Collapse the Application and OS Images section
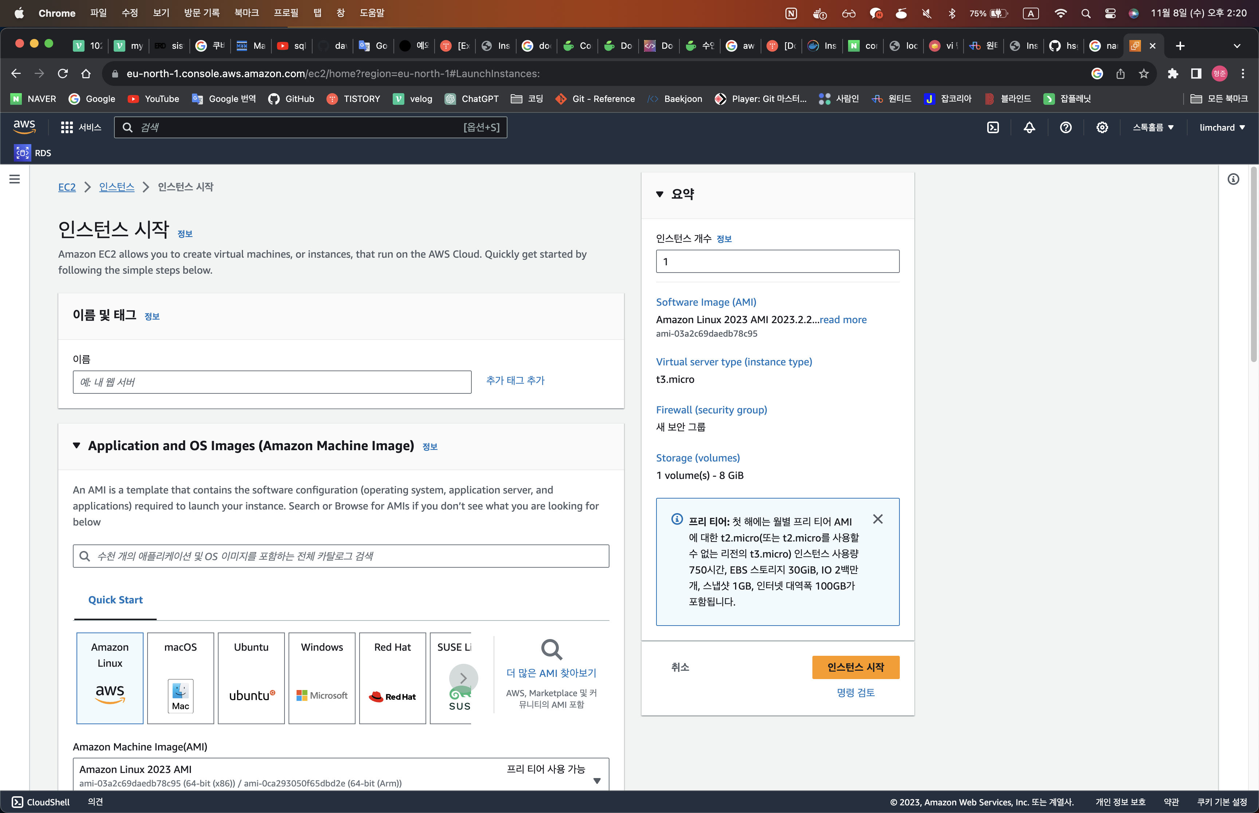 click(77, 445)
